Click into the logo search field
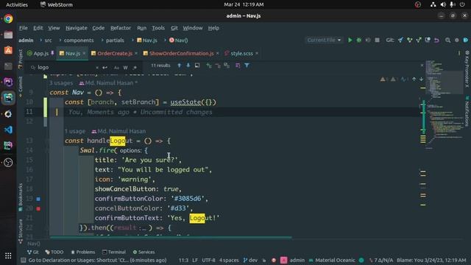The height and width of the screenshot is (265, 471). tap(66, 67)
